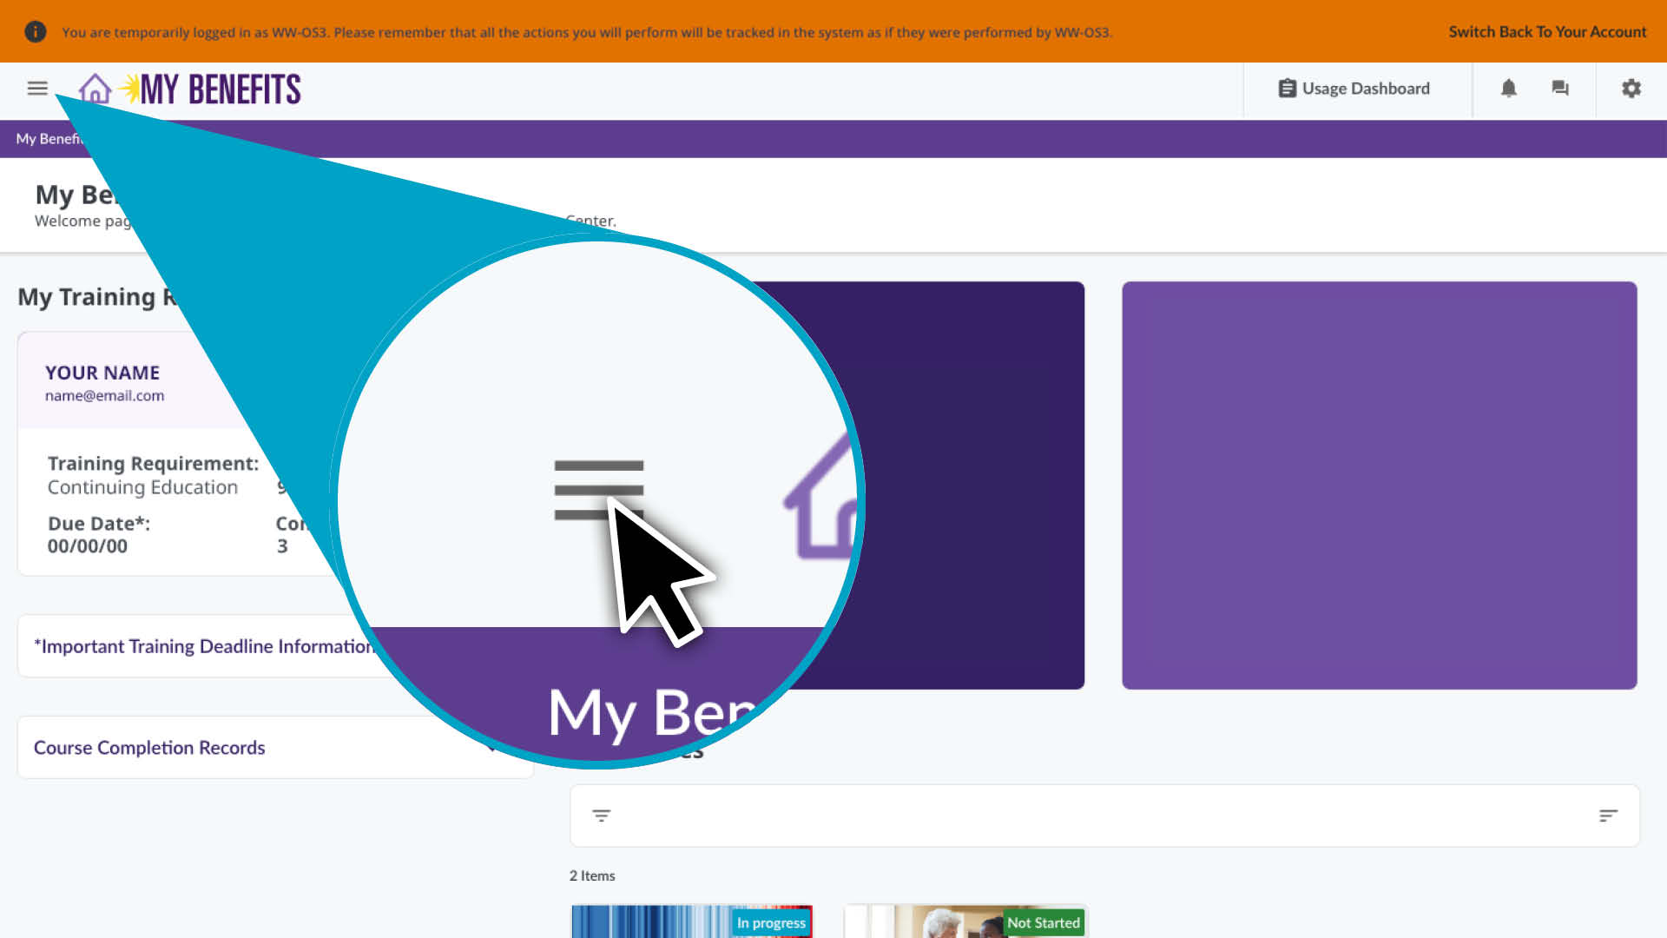
Task: Click the purple home icon
Action: click(x=95, y=89)
